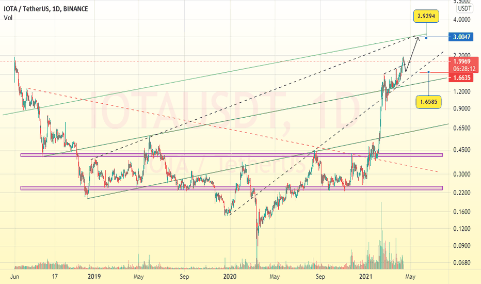The height and width of the screenshot is (284, 481).
Task: Click the 0.2200 price axis value
Action: [x=461, y=193]
